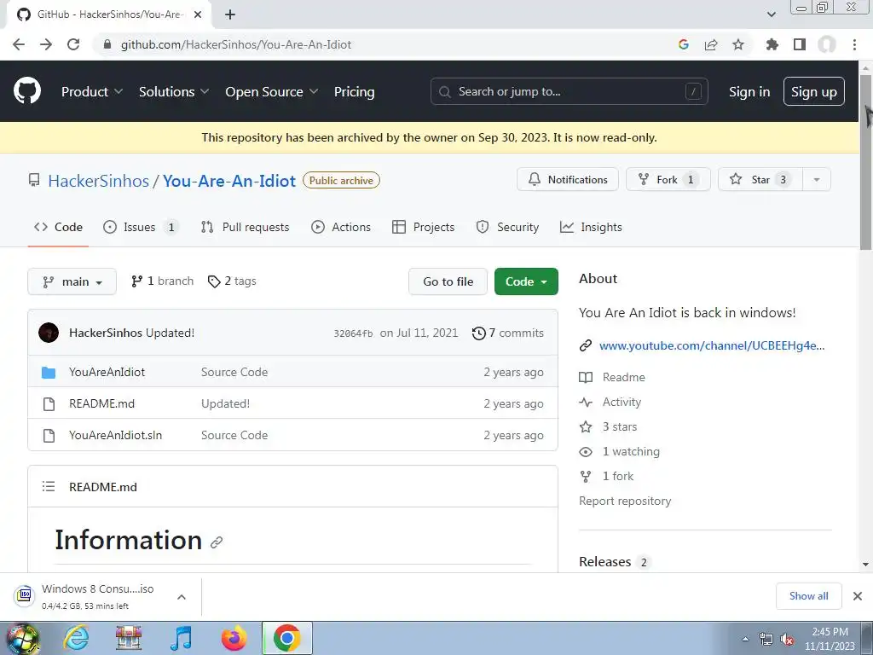Click the Star button
Screen dimensions: 873x655
(x=760, y=179)
